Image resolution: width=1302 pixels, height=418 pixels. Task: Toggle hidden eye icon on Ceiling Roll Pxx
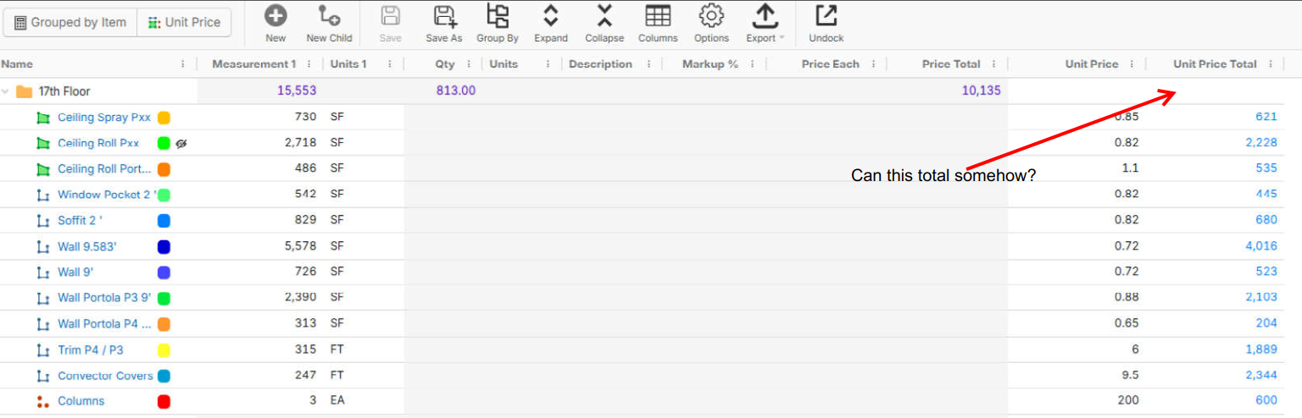[181, 144]
